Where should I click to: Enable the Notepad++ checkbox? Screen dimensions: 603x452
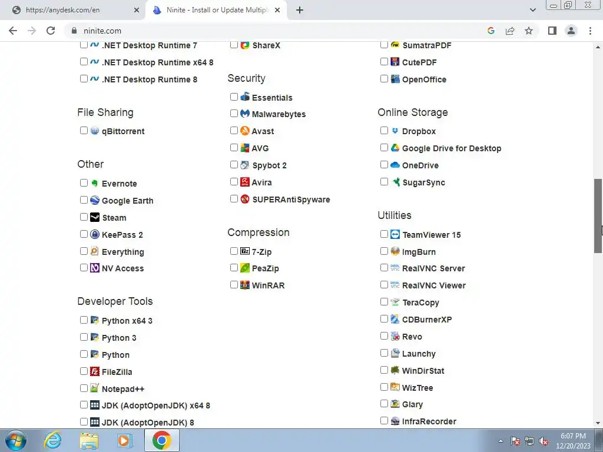tap(84, 388)
